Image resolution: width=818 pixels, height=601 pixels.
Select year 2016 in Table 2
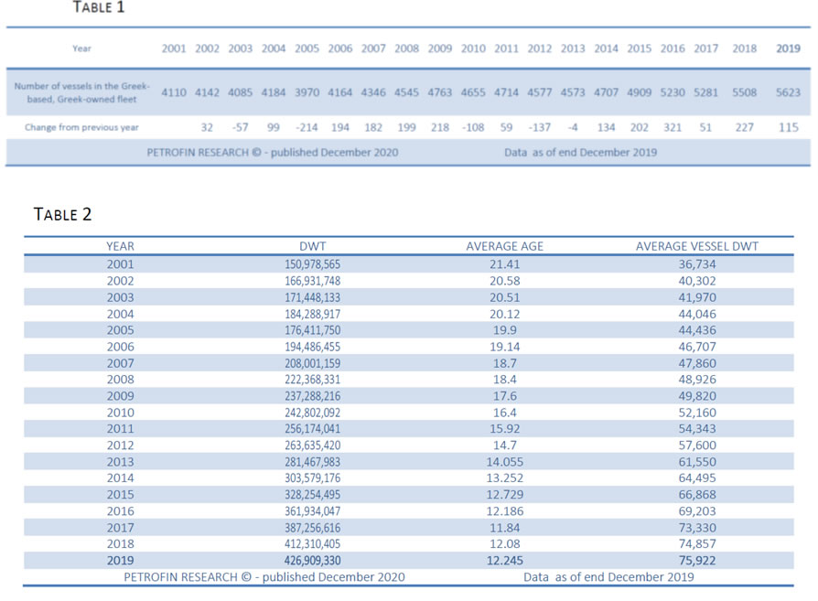121,511
